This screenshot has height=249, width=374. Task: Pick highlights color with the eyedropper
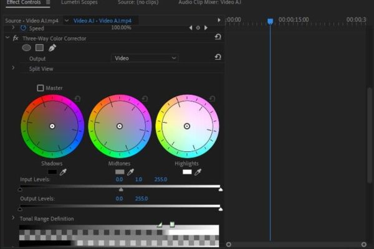198,172
